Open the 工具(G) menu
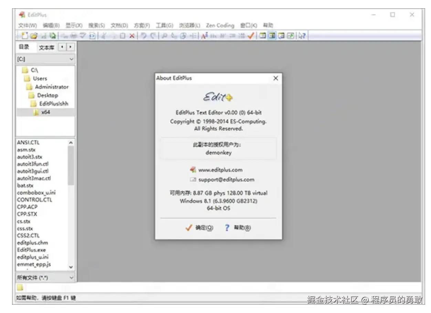This screenshot has height=313, width=431. pos(165,25)
